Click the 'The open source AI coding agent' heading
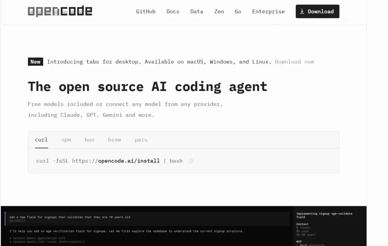The image size is (388, 246). [147, 87]
